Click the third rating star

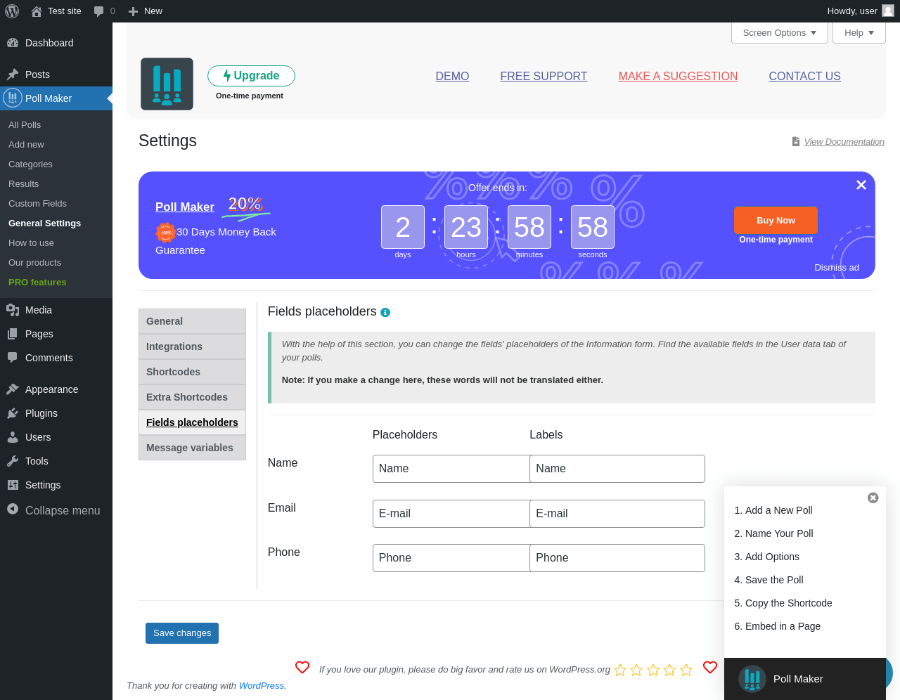coord(653,670)
